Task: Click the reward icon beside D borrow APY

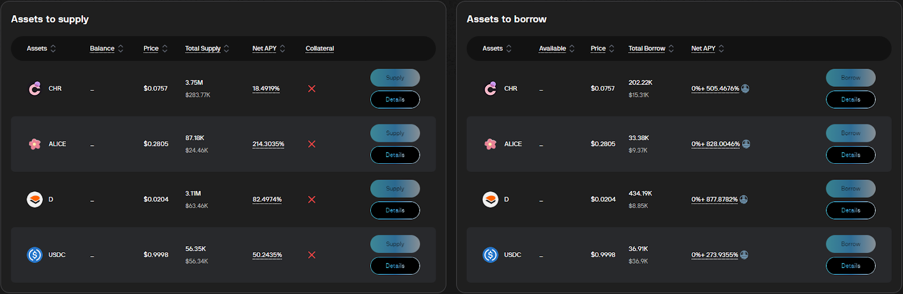Action: tap(744, 199)
